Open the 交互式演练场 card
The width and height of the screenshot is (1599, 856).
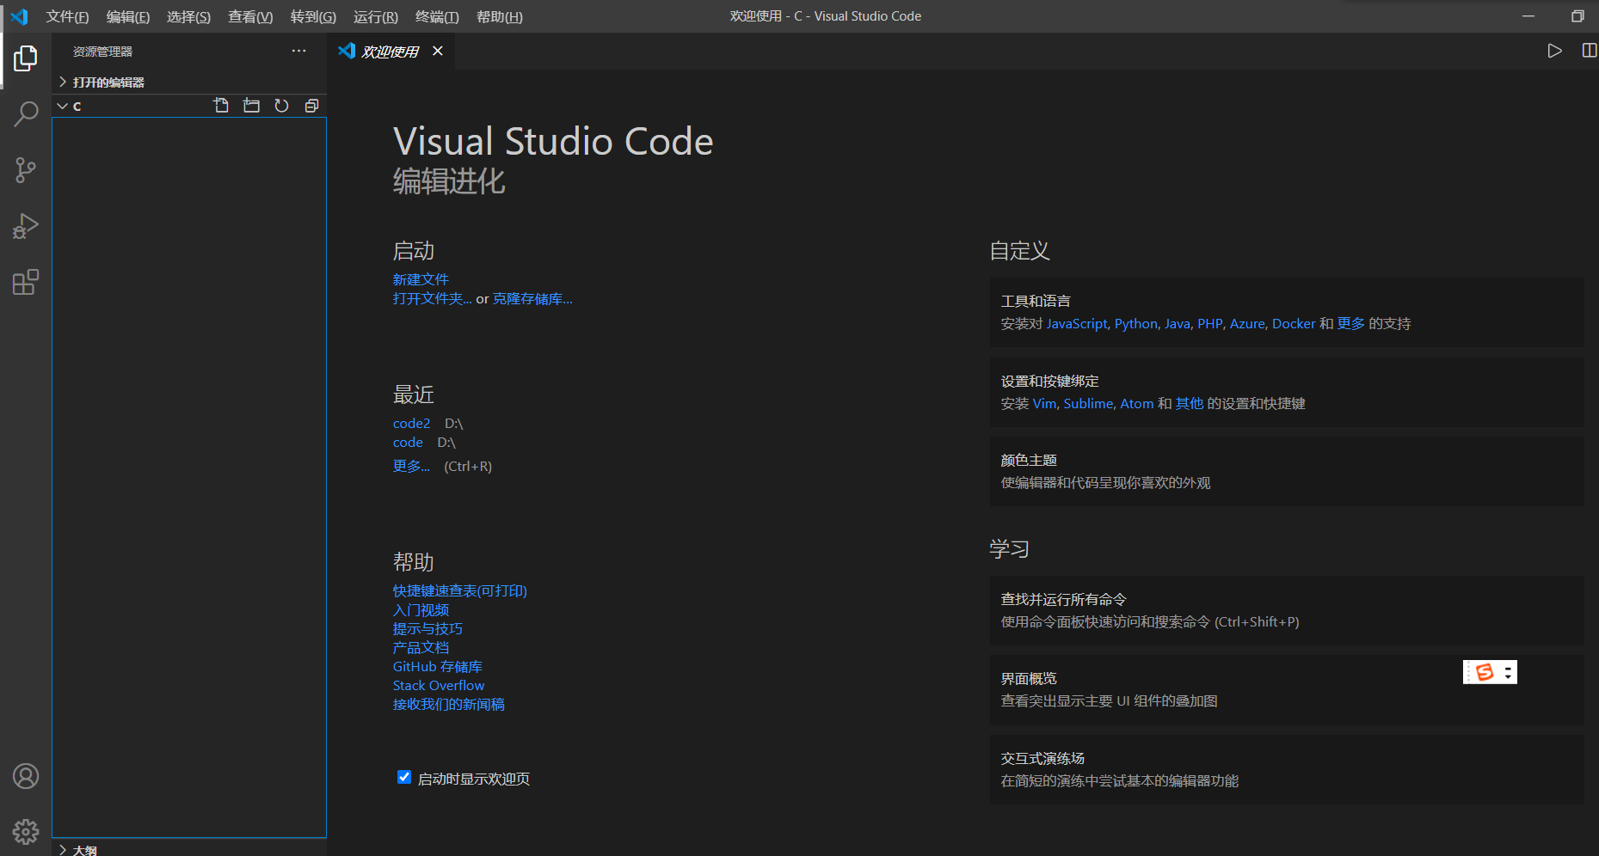(x=1287, y=769)
